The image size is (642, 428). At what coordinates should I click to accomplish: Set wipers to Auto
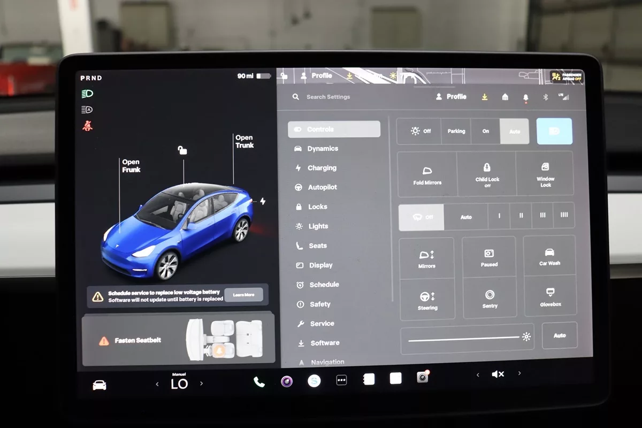466,217
